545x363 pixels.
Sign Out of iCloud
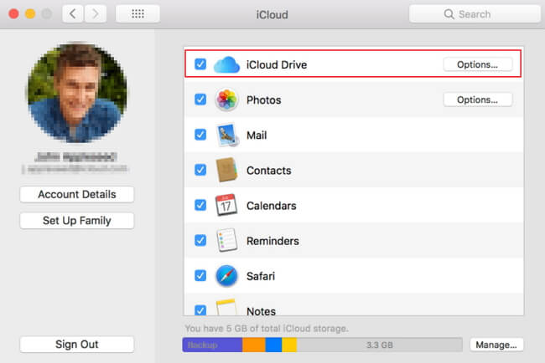pos(77,345)
